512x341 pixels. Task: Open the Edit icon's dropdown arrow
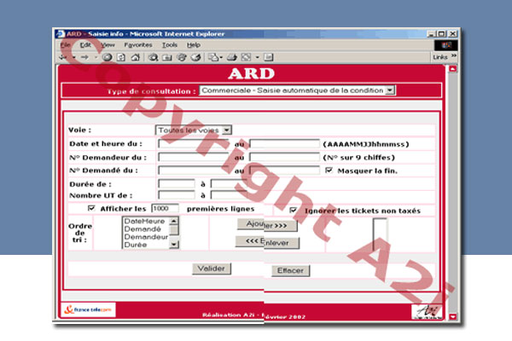pos(258,58)
